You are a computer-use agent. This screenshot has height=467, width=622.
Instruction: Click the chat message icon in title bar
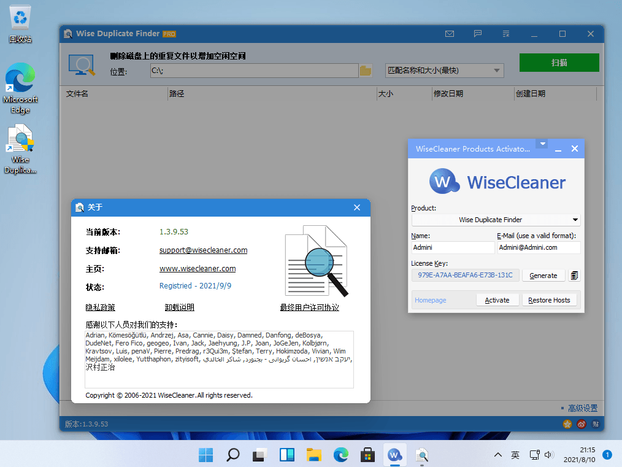click(x=478, y=34)
